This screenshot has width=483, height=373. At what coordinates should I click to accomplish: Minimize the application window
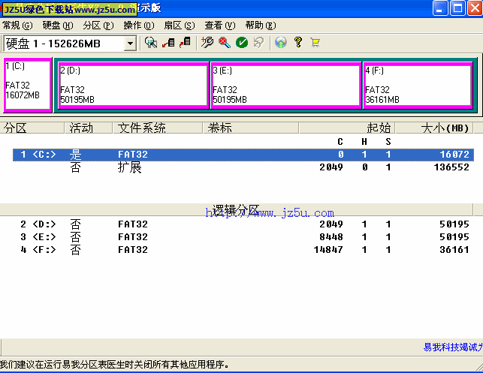[x=440, y=8]
